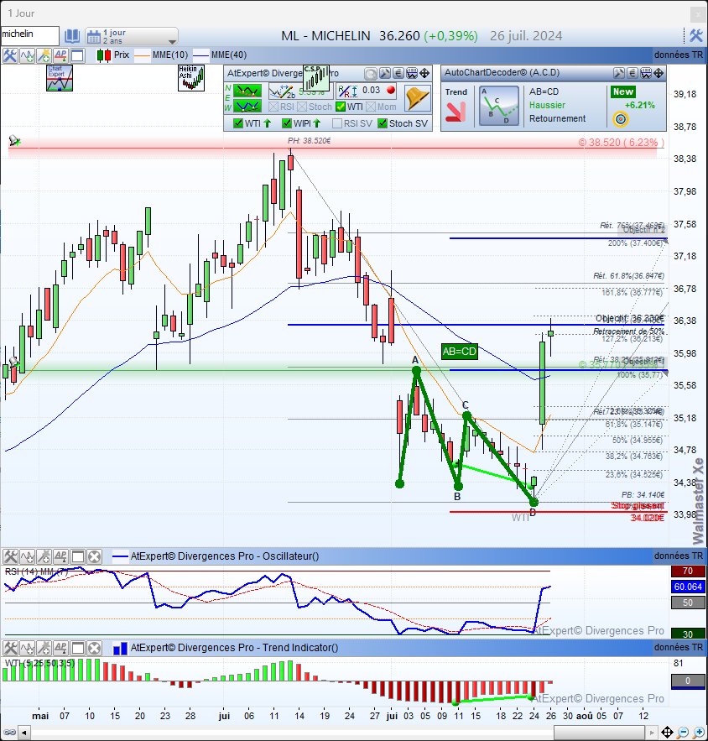Open main chart tools wrench at top right

pyautogui.click(x=695, y=35)
